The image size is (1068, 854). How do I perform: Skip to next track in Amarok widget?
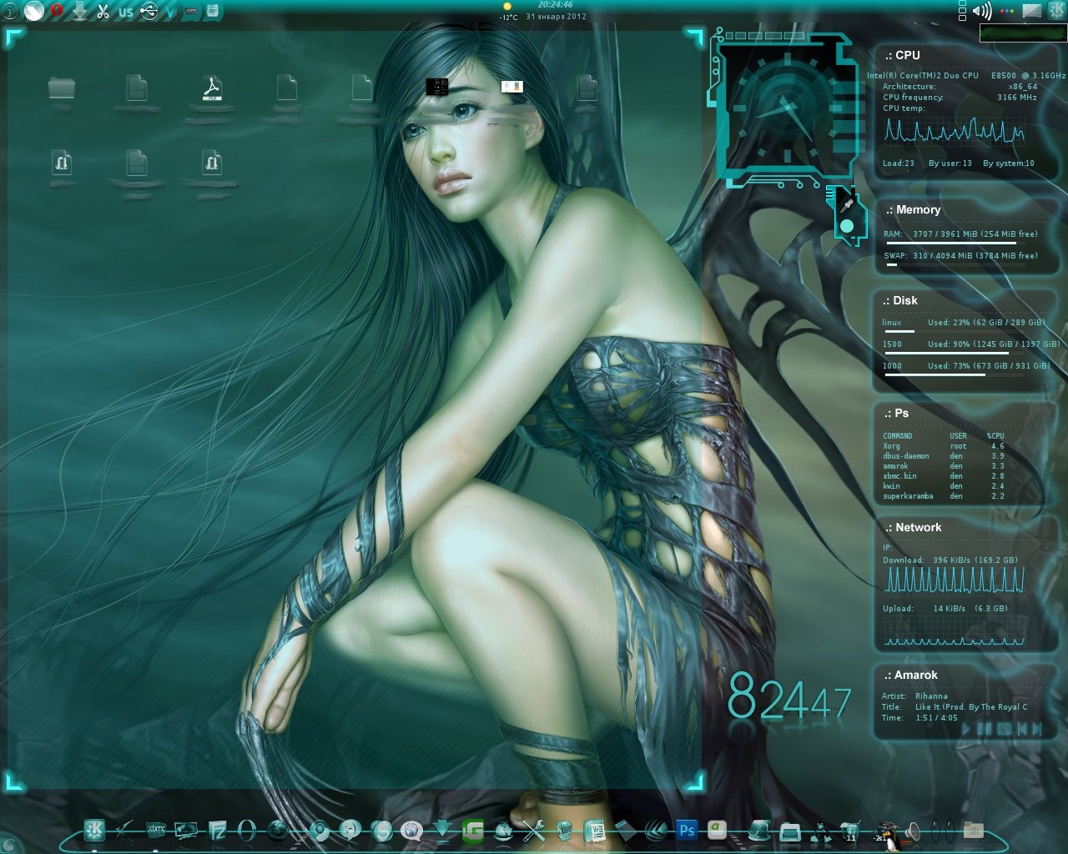1037,729
